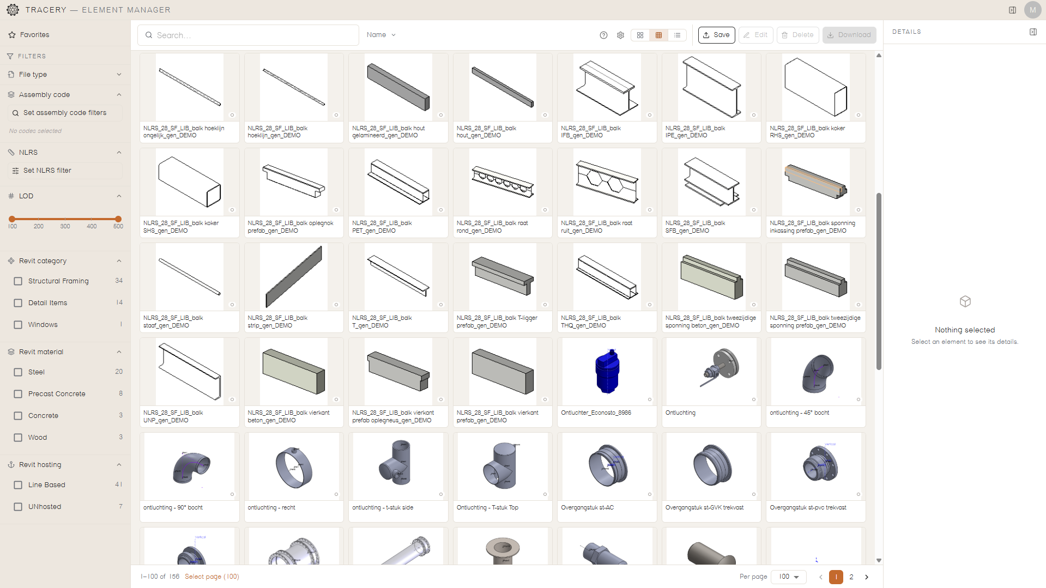Go to page 2
Screen dimensions: 1046x588
pos(851,577)
